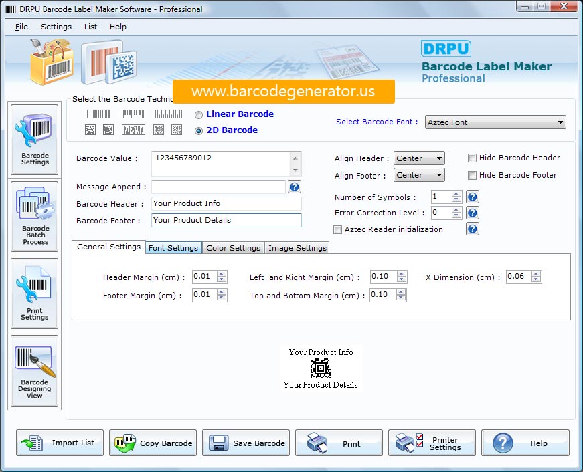The image size is (583, 472).
Task: Select the 2D Barcode radio button
Action: [x=199, y=131]
